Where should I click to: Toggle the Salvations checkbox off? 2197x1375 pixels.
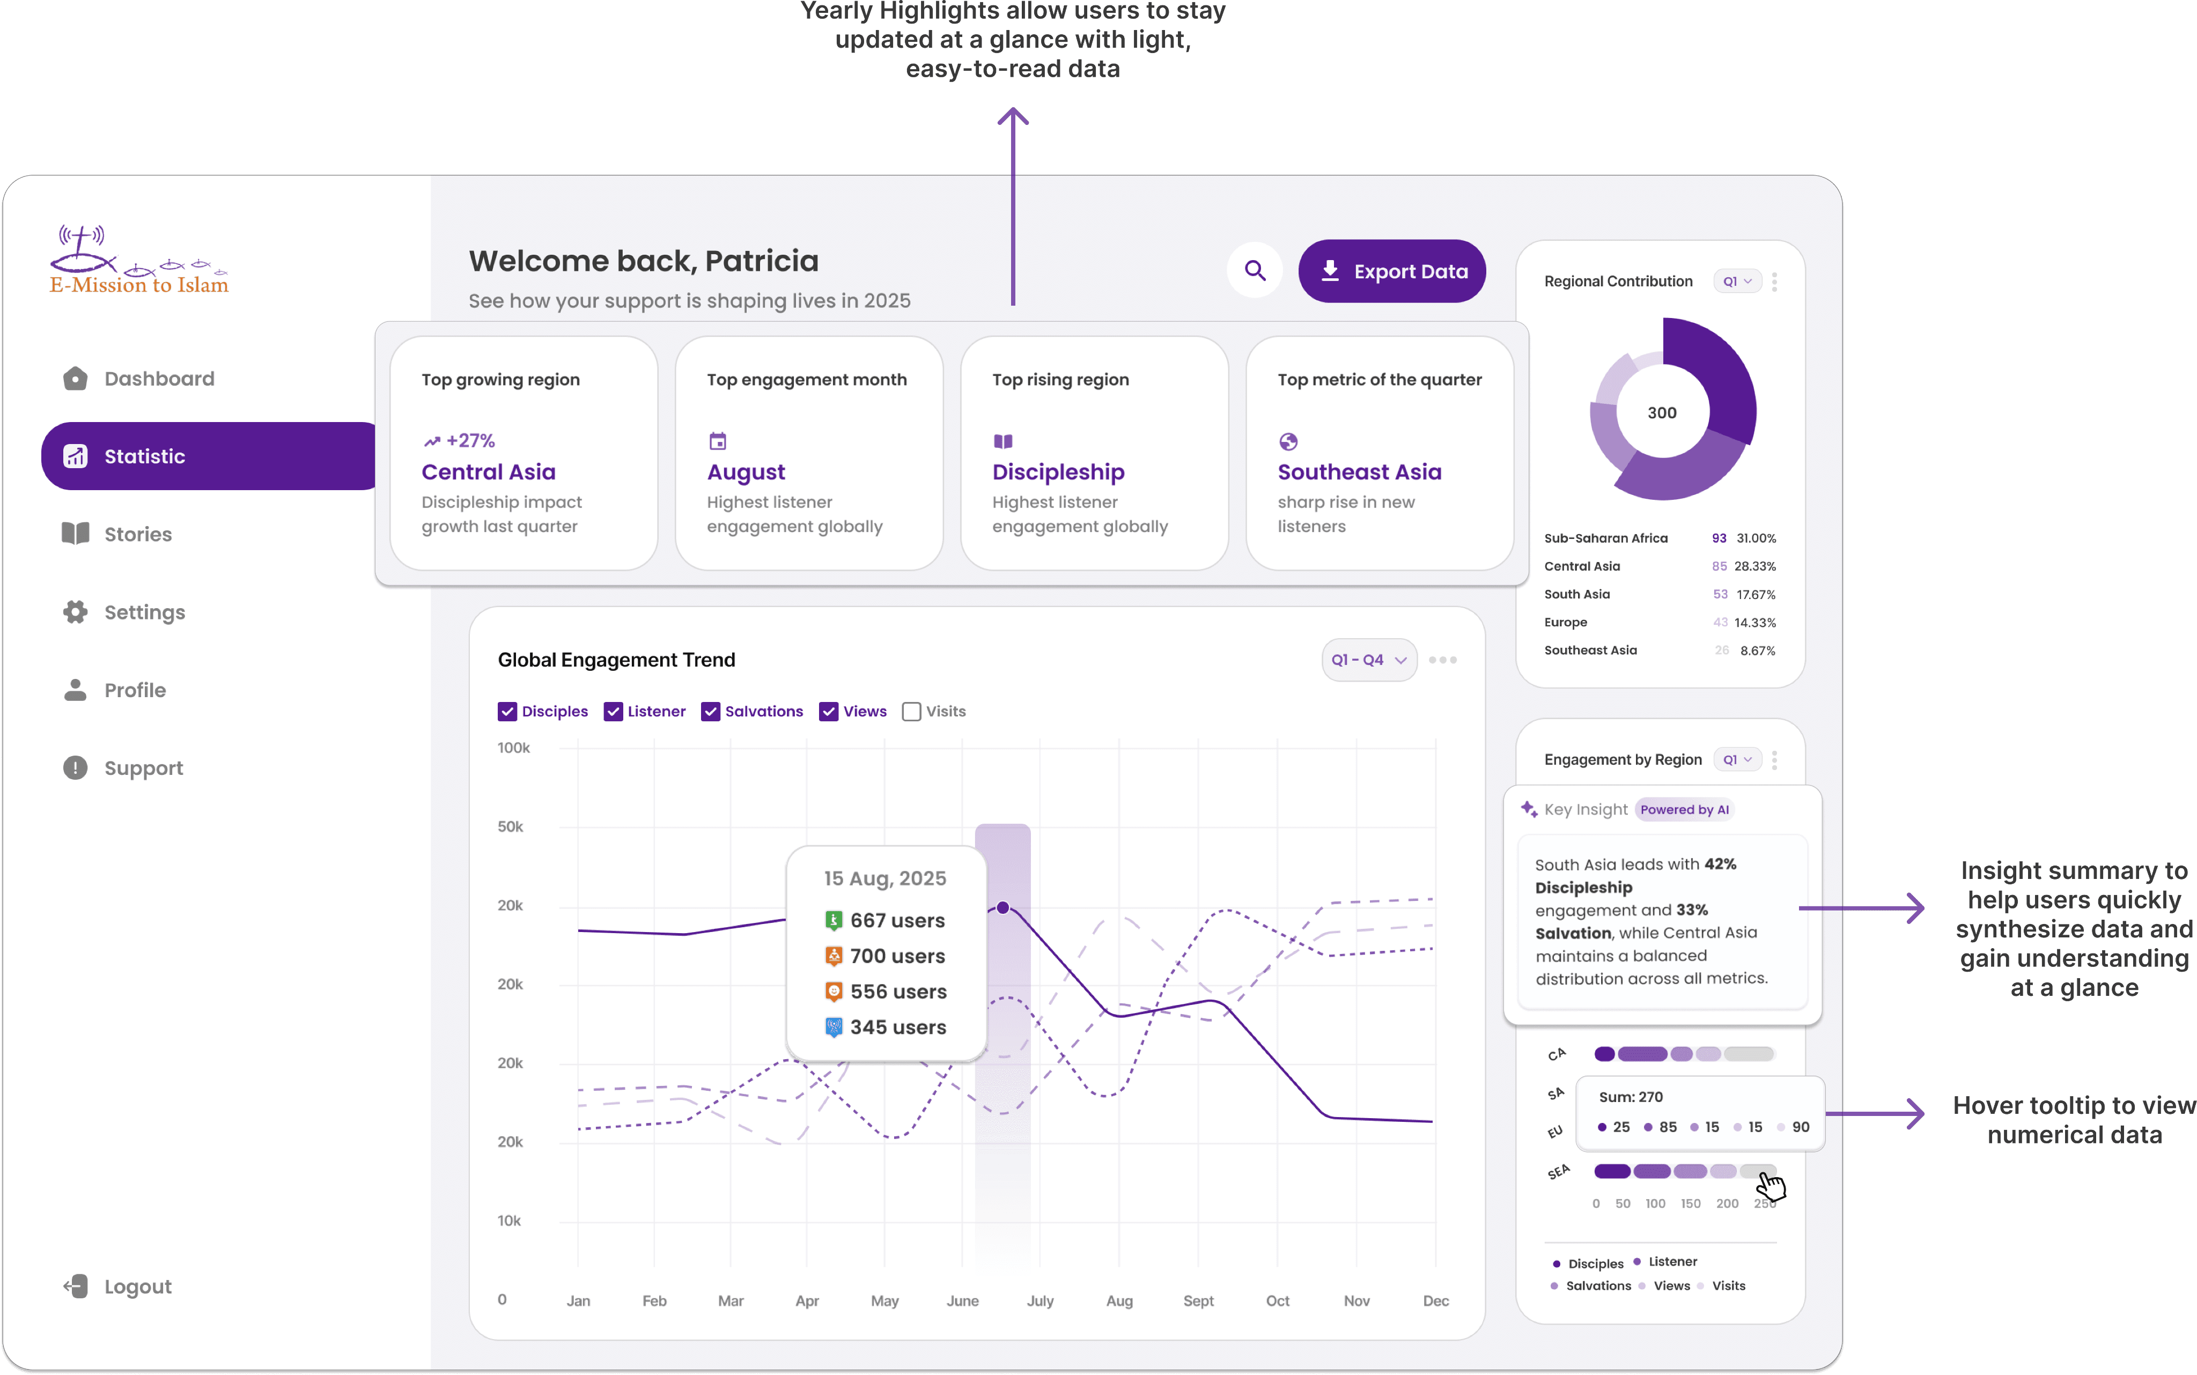coord(710,712)
